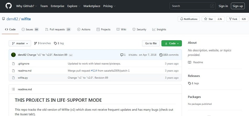
Task: Open the .gitignore file
Action: click(24, 64)
